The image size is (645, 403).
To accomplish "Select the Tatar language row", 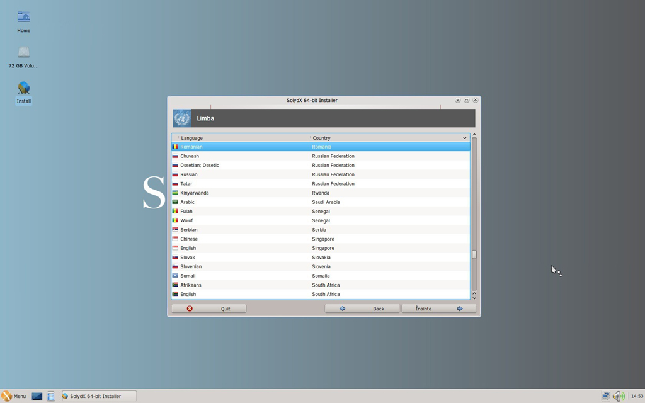I will tap(321, 184).
